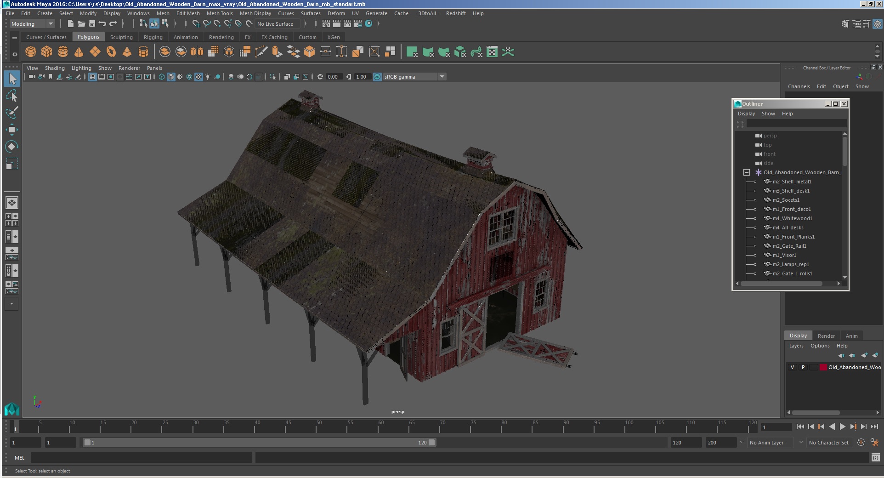
Task: Switch to the Rigging shelf tab
Action: (153, 37)
